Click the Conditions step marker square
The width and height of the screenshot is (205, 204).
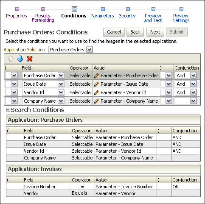coord(74,9)
